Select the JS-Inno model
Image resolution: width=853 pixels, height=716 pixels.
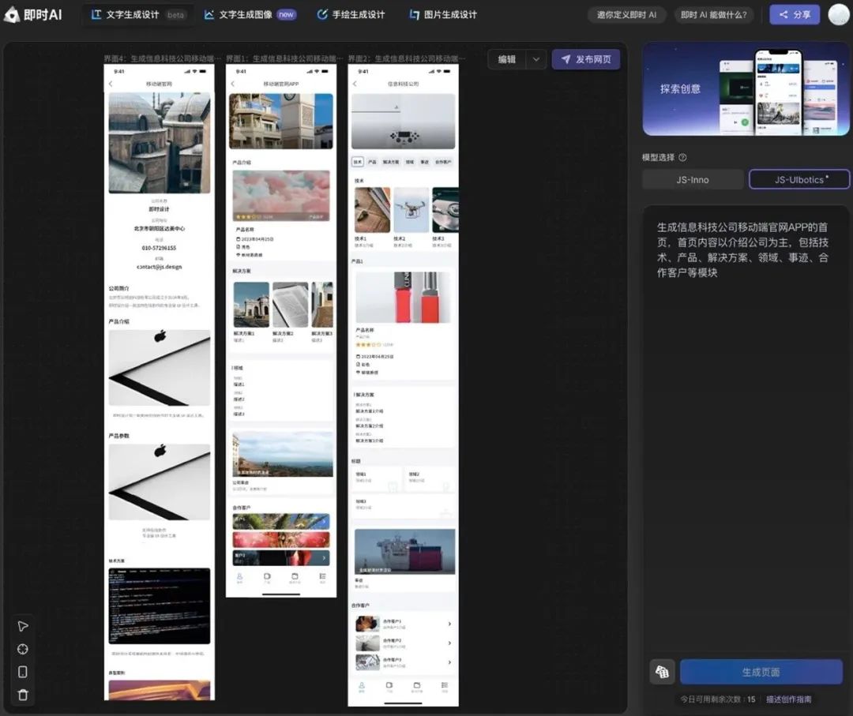pos(692,179)
